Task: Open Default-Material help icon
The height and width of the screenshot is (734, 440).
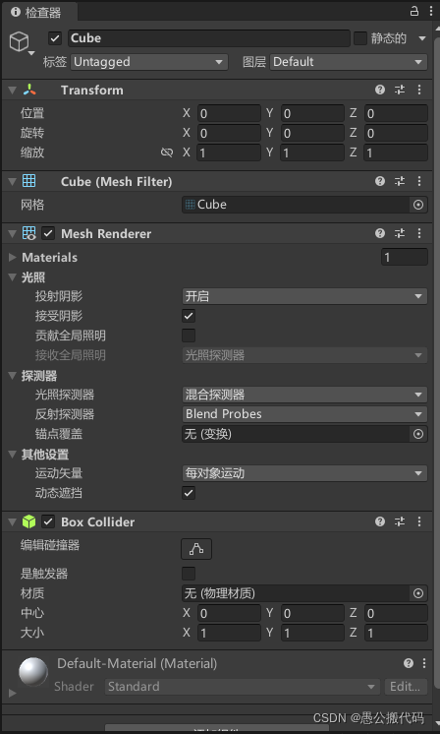Action: click(x=409, y=663)
